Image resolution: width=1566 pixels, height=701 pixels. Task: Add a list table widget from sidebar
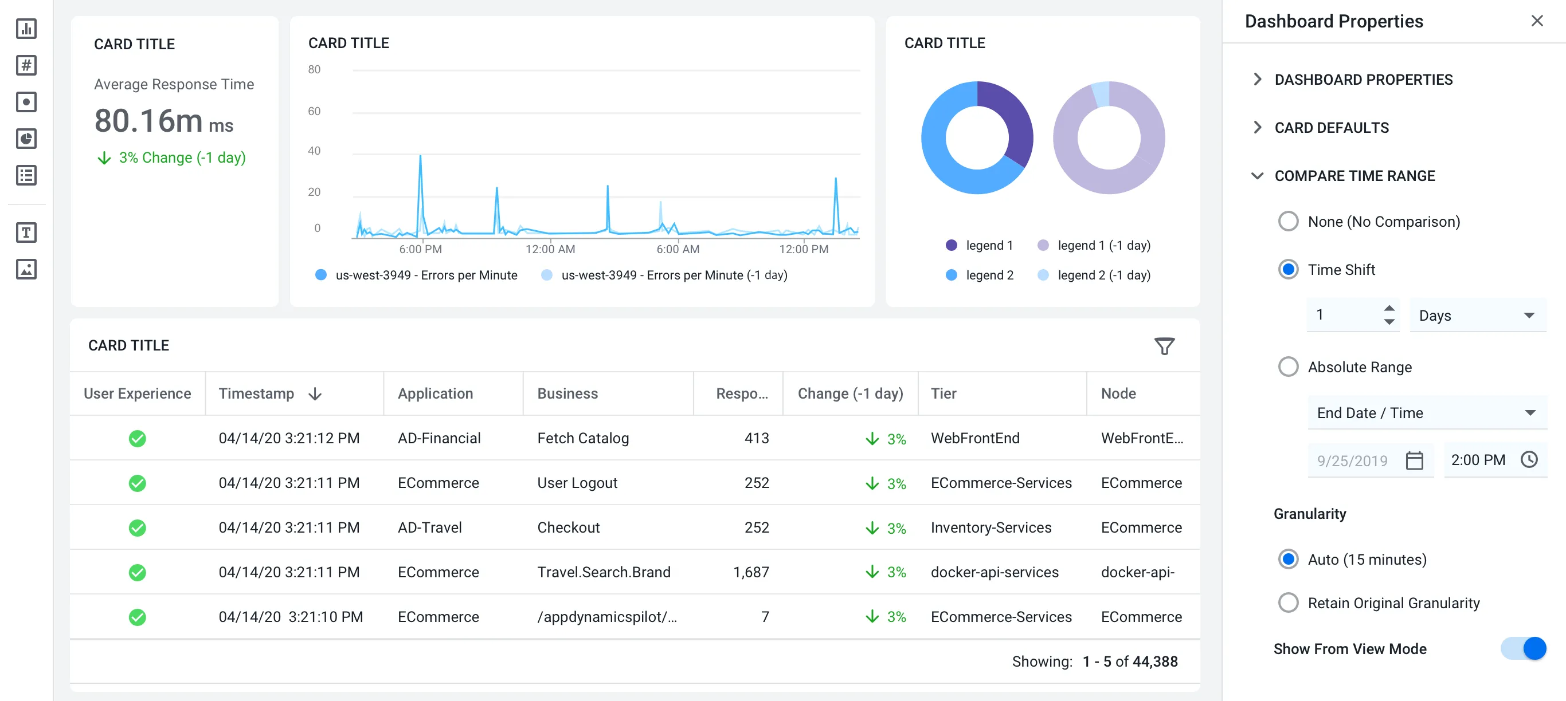pos(26,176)
